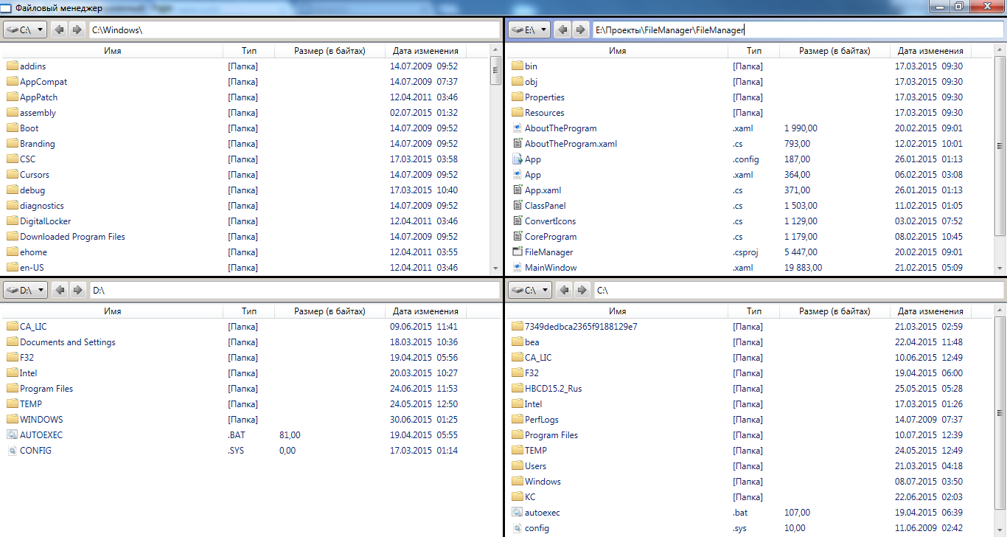This screenshot has height=537, width=1007.
Task: Select the PerfLogs folder row
Action: (x=750, y=420)
